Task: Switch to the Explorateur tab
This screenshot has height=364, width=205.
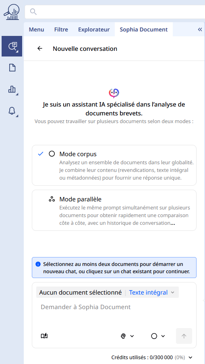Action: pos(94,29)
